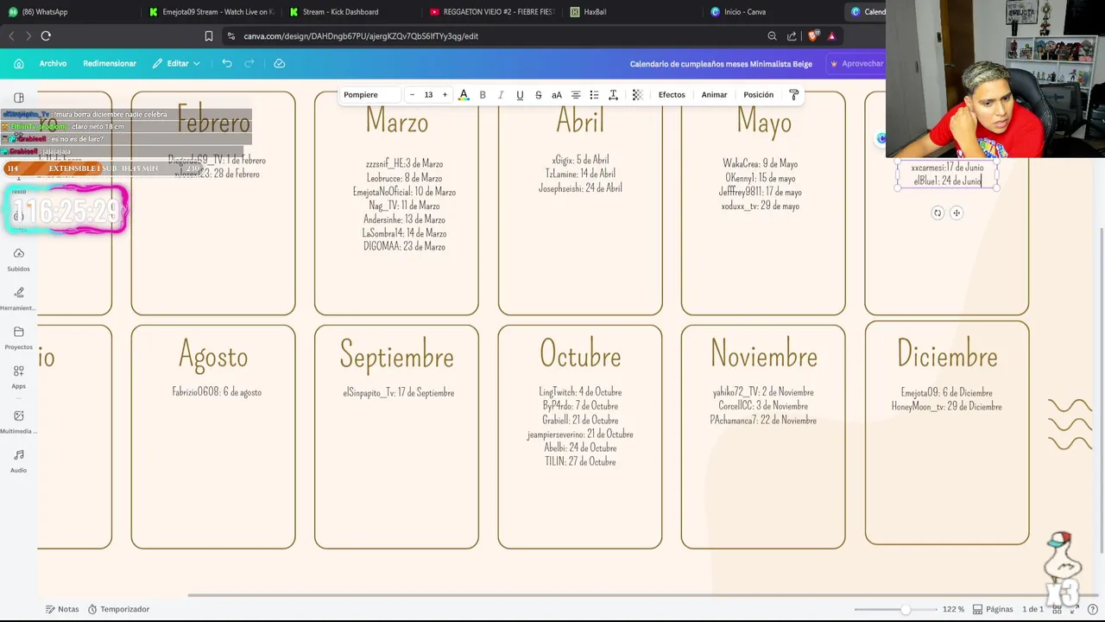
Task: Redo the last undone action
Action: [x=249, y=63]
